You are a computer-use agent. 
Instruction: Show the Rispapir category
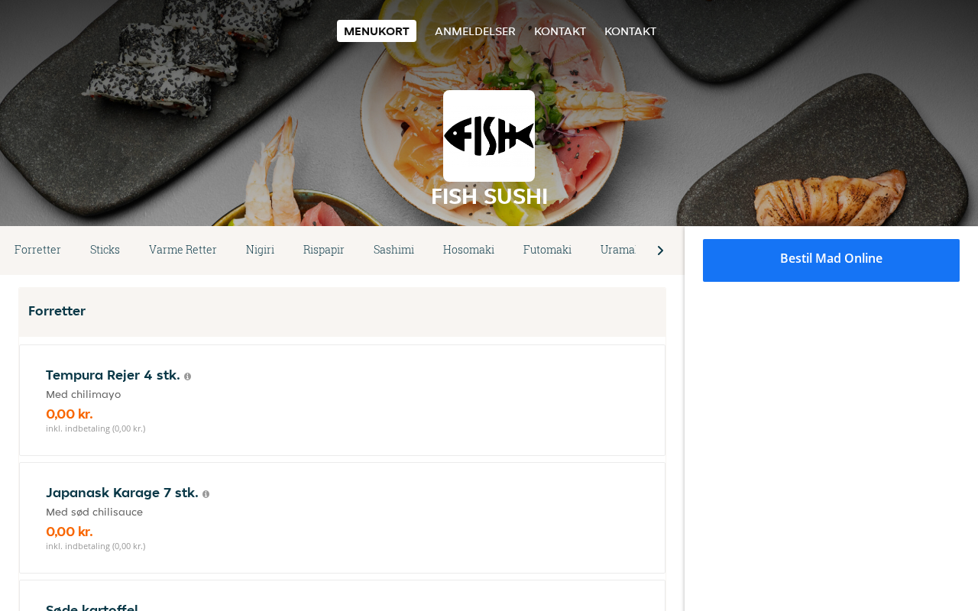click(324, 250)
